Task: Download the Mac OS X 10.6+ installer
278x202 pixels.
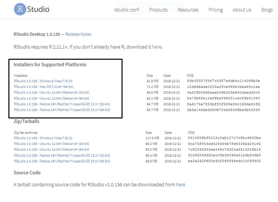Action: (x=44, y=87)
